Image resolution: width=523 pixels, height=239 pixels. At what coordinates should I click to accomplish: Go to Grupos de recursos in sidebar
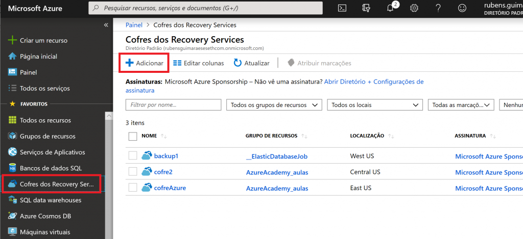coord(47,136)
